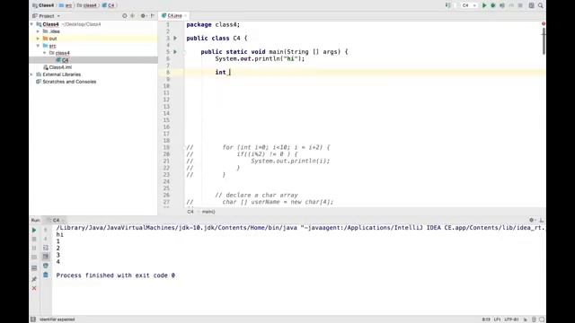Click the run gutter arrow on line 3

tap(175, 38)
